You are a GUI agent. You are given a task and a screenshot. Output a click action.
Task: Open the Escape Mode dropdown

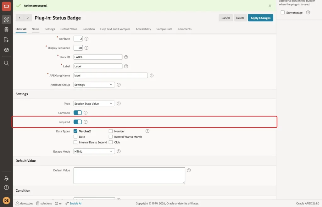94,151
